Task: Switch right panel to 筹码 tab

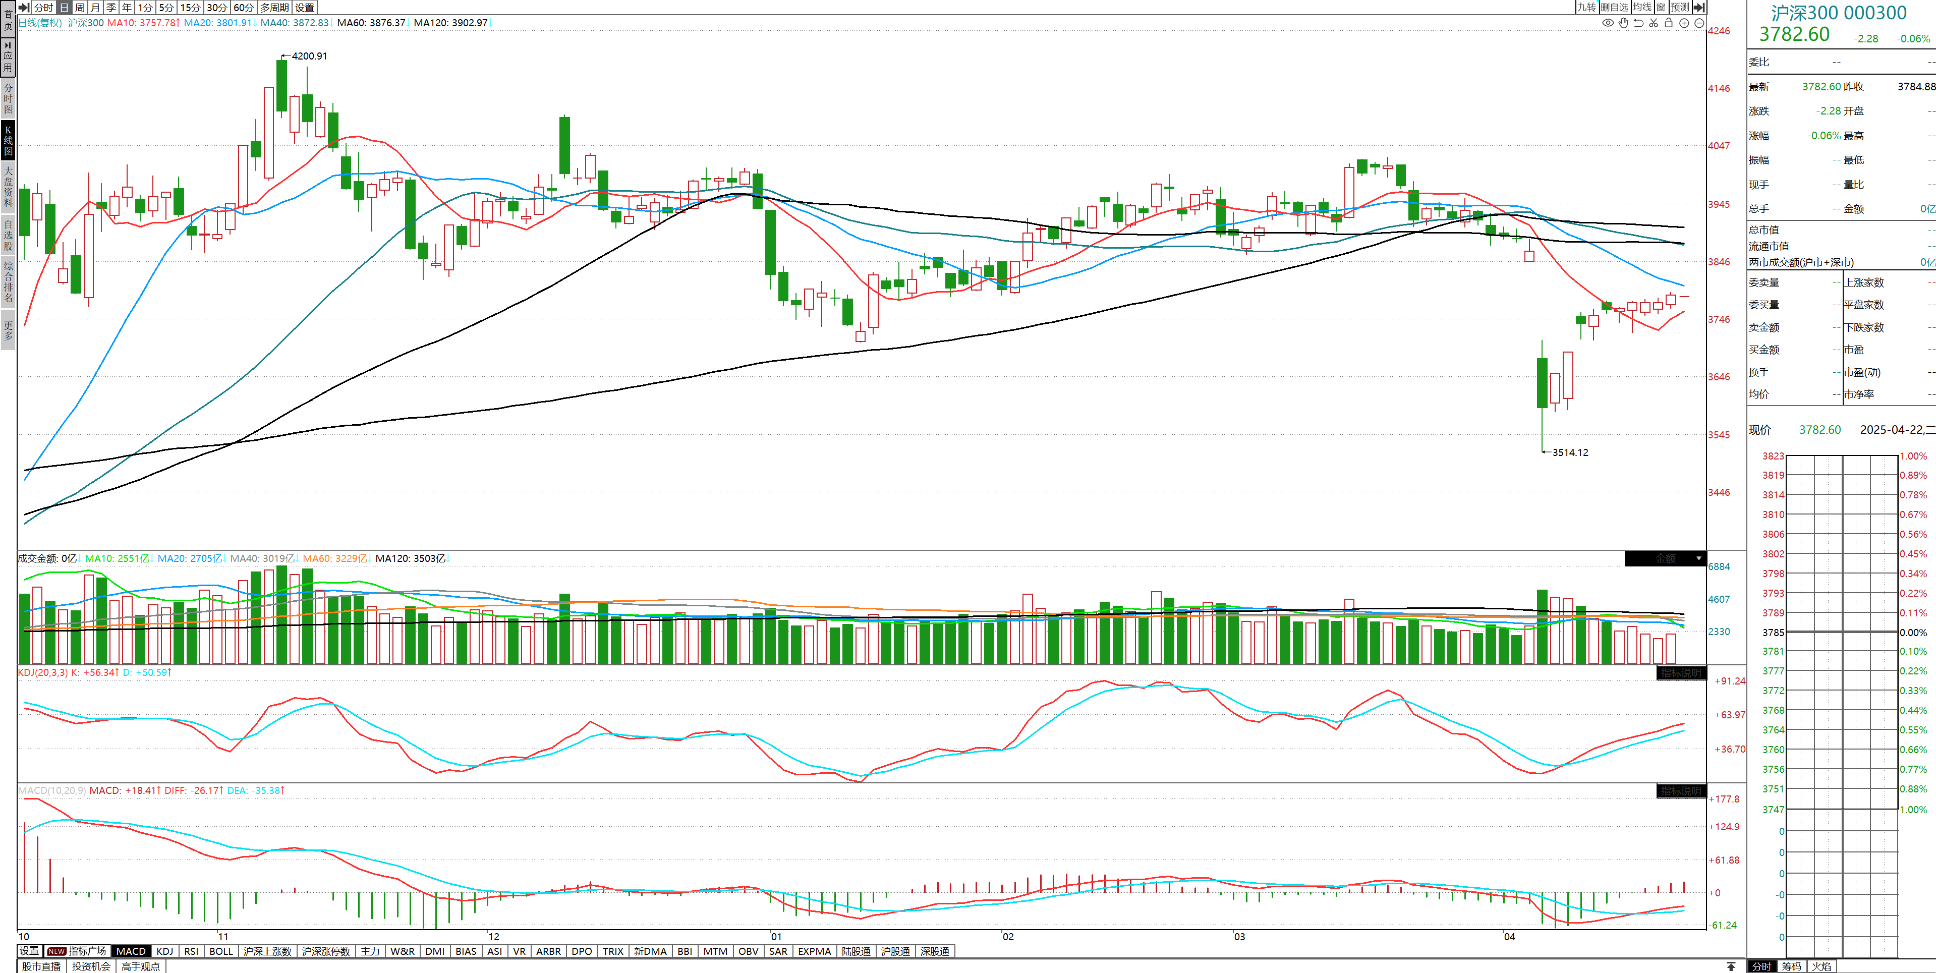Action: (1792, 966)
